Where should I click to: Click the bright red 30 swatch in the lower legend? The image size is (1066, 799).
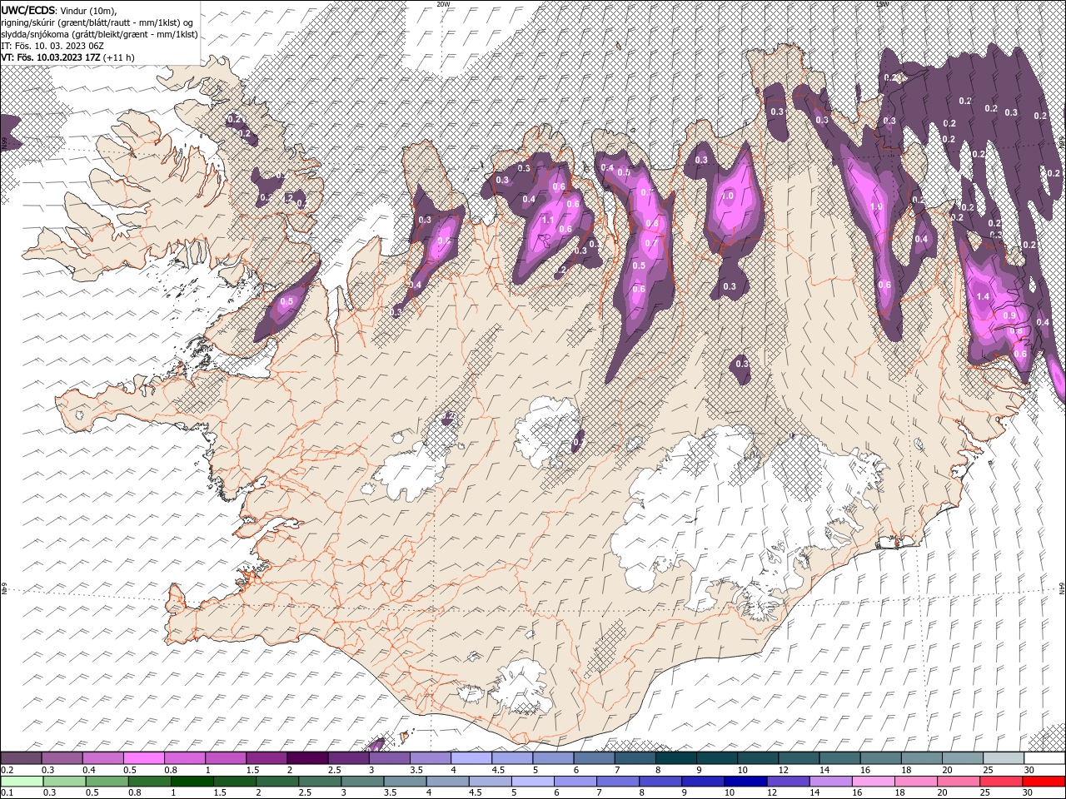tap(1044, 782)
